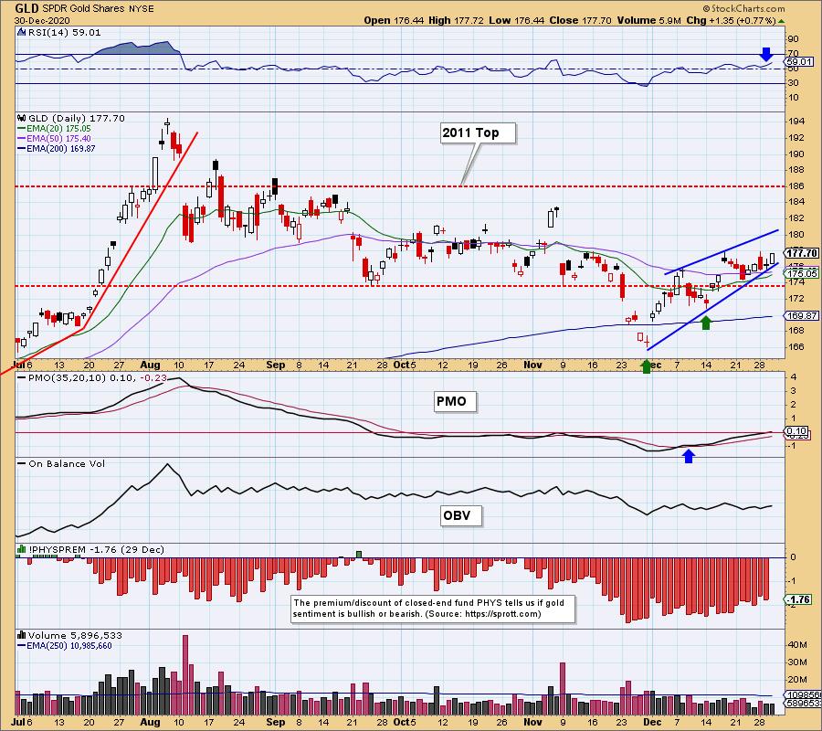Click the Volume panel bar-chart icon
Viewport: 822px width, 731px height.
(x=22, y=635)
